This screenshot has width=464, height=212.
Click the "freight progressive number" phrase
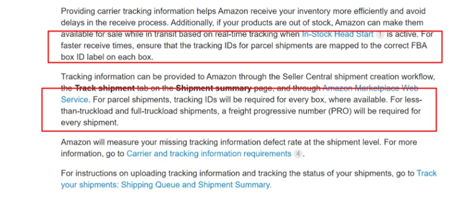coord(262,111)
